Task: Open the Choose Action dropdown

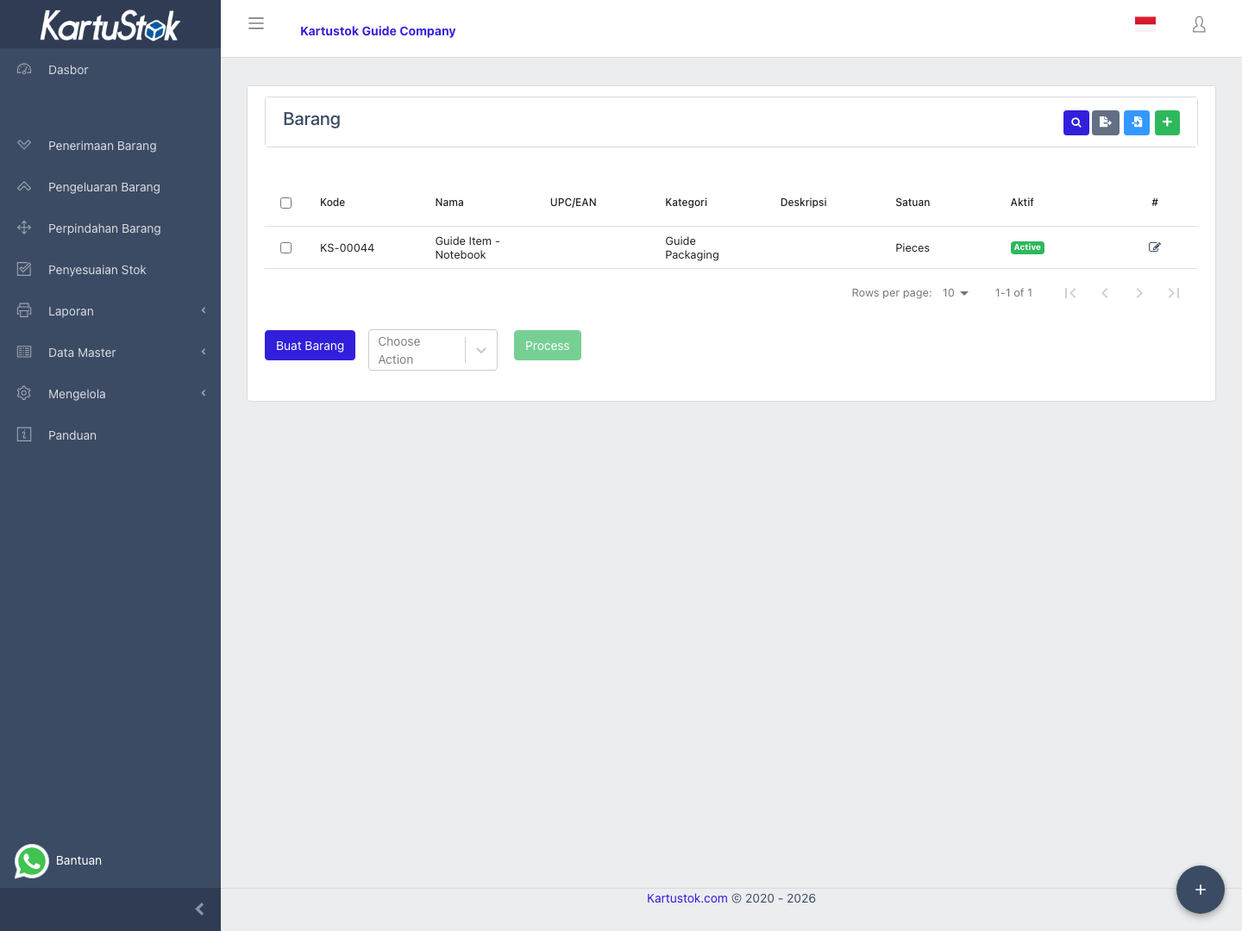Action: coord(433,350)
